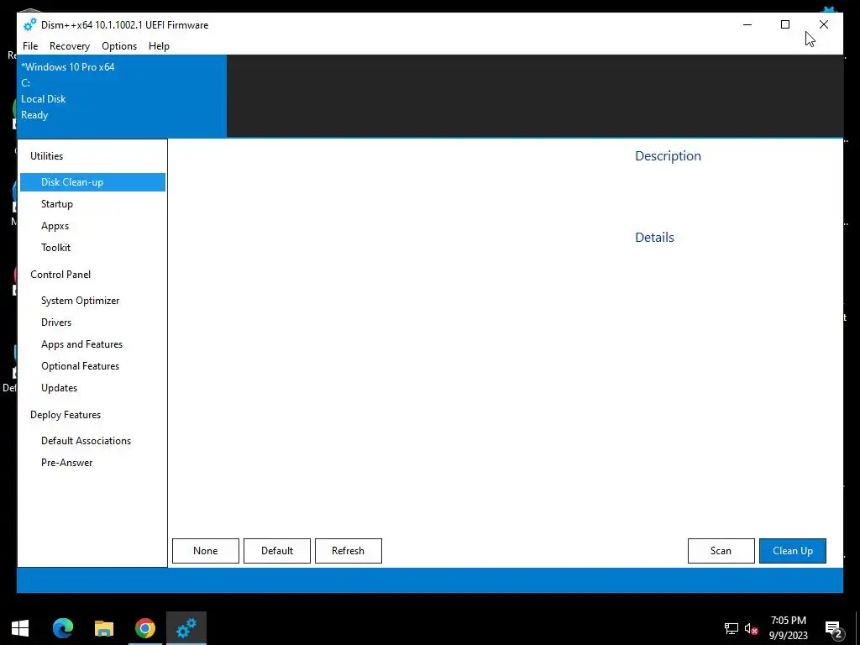
Task: Click the Clean Up button
Action: click(793, 551)
